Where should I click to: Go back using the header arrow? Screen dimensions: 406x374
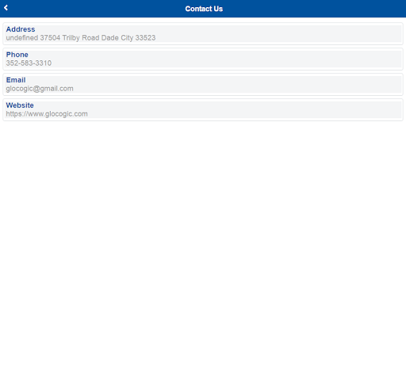[6, 8]
